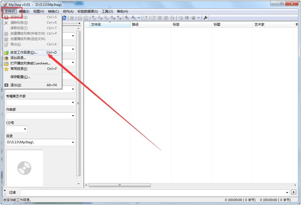
Task: Click the horizontal scrollbar in file list
Action: coord(119,185)
